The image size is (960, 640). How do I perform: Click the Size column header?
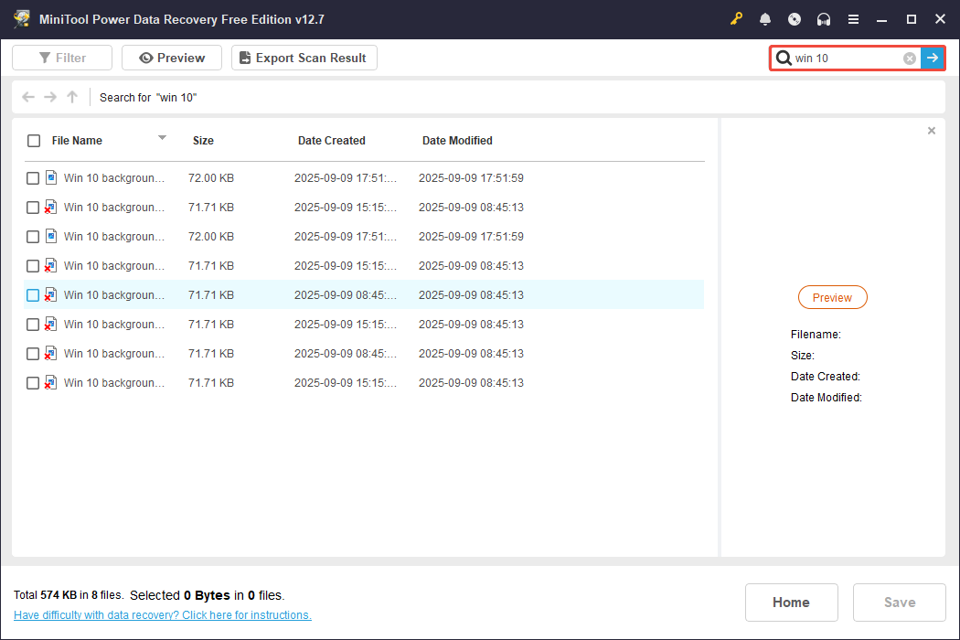[203, 140]
